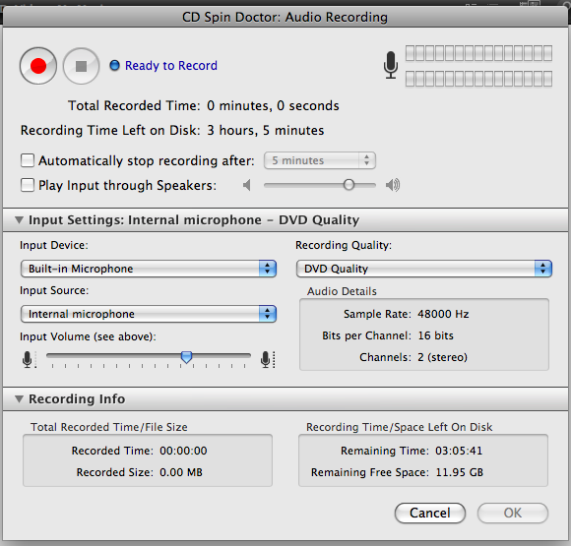This screenshot has width=571, height=546.
Task: Collapse the Recording Info section triangle
Action: tap(19, 399)
